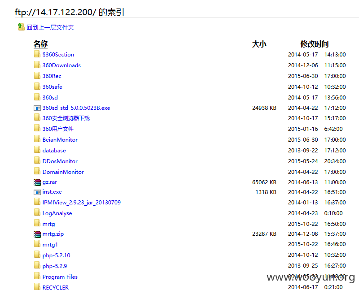Open the 360sd folder link
Viewport: 359px width, 290px height.
(x=50, y=97)
